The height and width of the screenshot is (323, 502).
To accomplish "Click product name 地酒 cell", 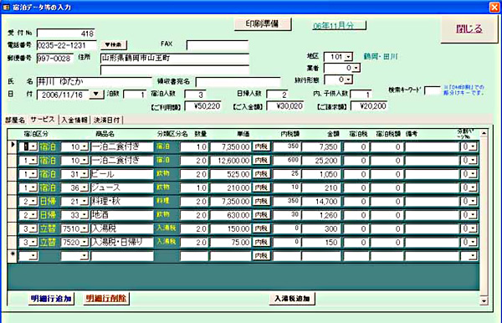I will coord(122,215).
